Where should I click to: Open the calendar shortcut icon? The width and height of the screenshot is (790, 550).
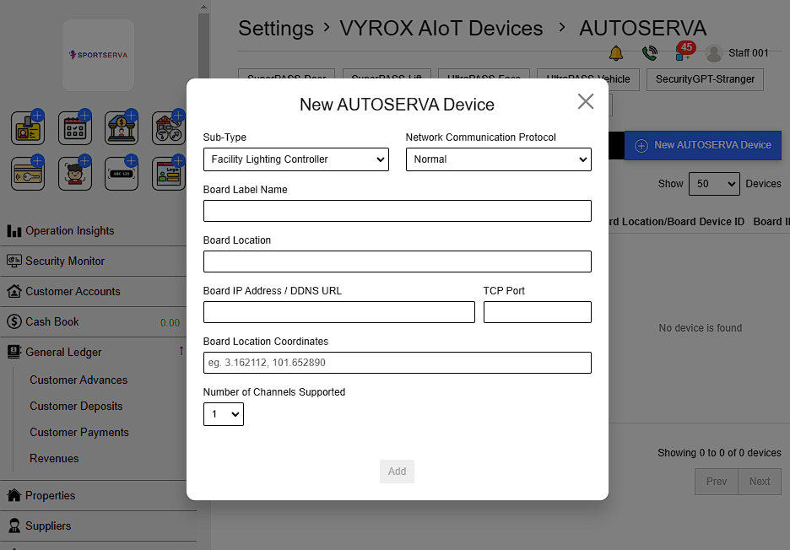[x=74, y=129]
